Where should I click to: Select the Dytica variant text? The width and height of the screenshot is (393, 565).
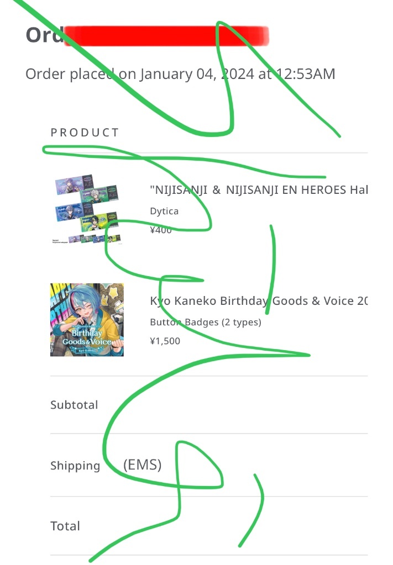point(164,211)
